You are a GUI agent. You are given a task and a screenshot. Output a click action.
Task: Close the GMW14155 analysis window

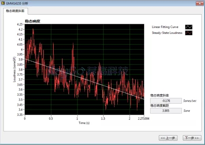pyautogui.click(x=199, y=3)
